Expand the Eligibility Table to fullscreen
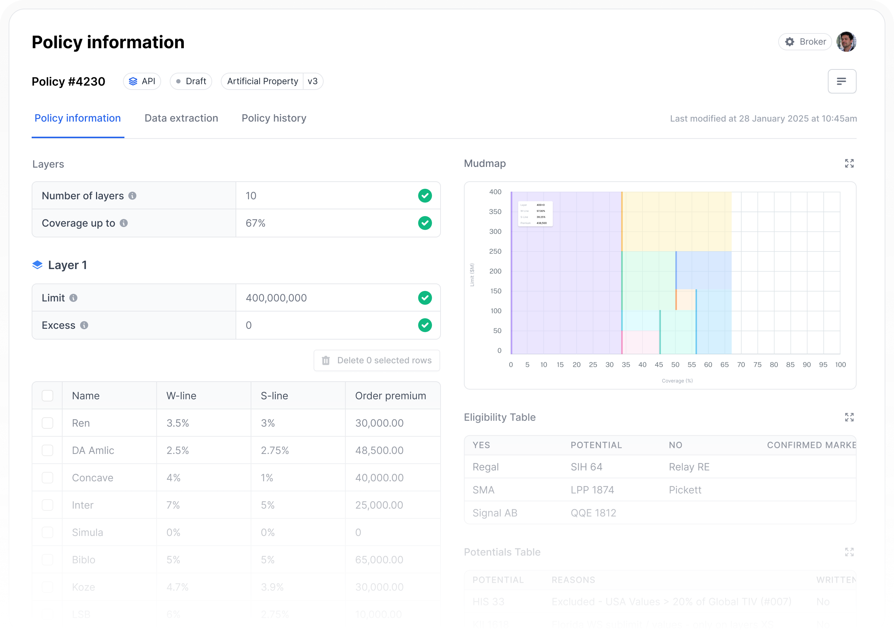The height and width of the screenshot is (641, 894). pyautogui.click(x=849, y=417)
